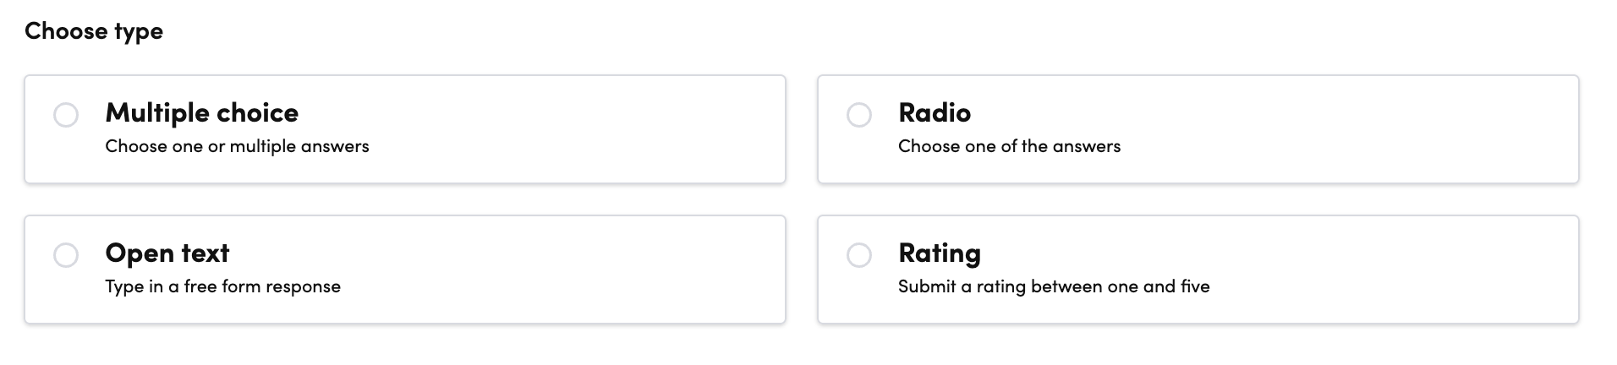Click empty space inside the Open text card

592,269
